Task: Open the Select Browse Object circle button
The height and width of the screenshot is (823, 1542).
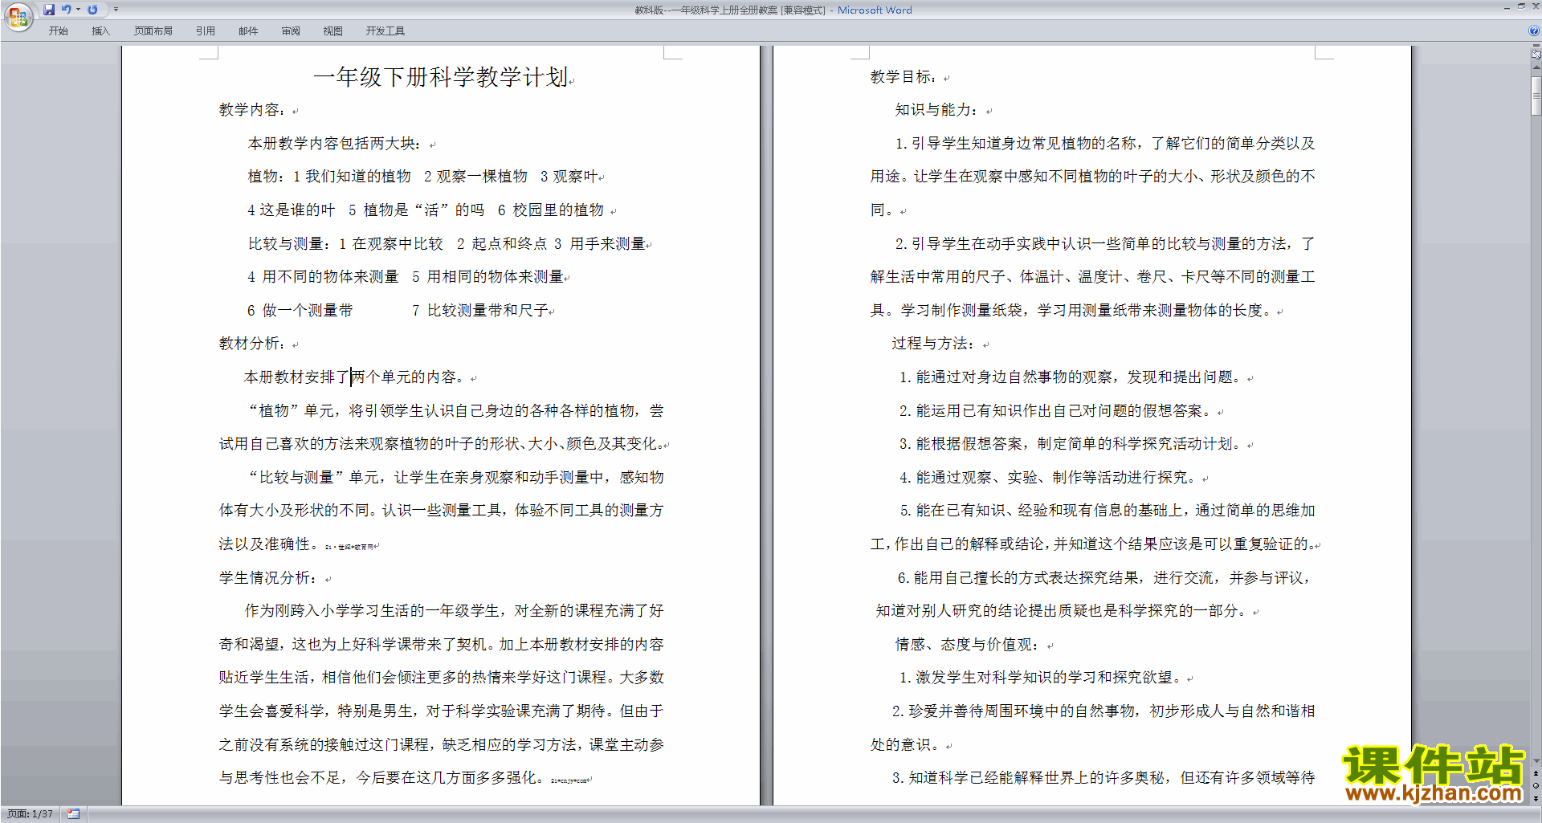Action: pos(1536,786)
